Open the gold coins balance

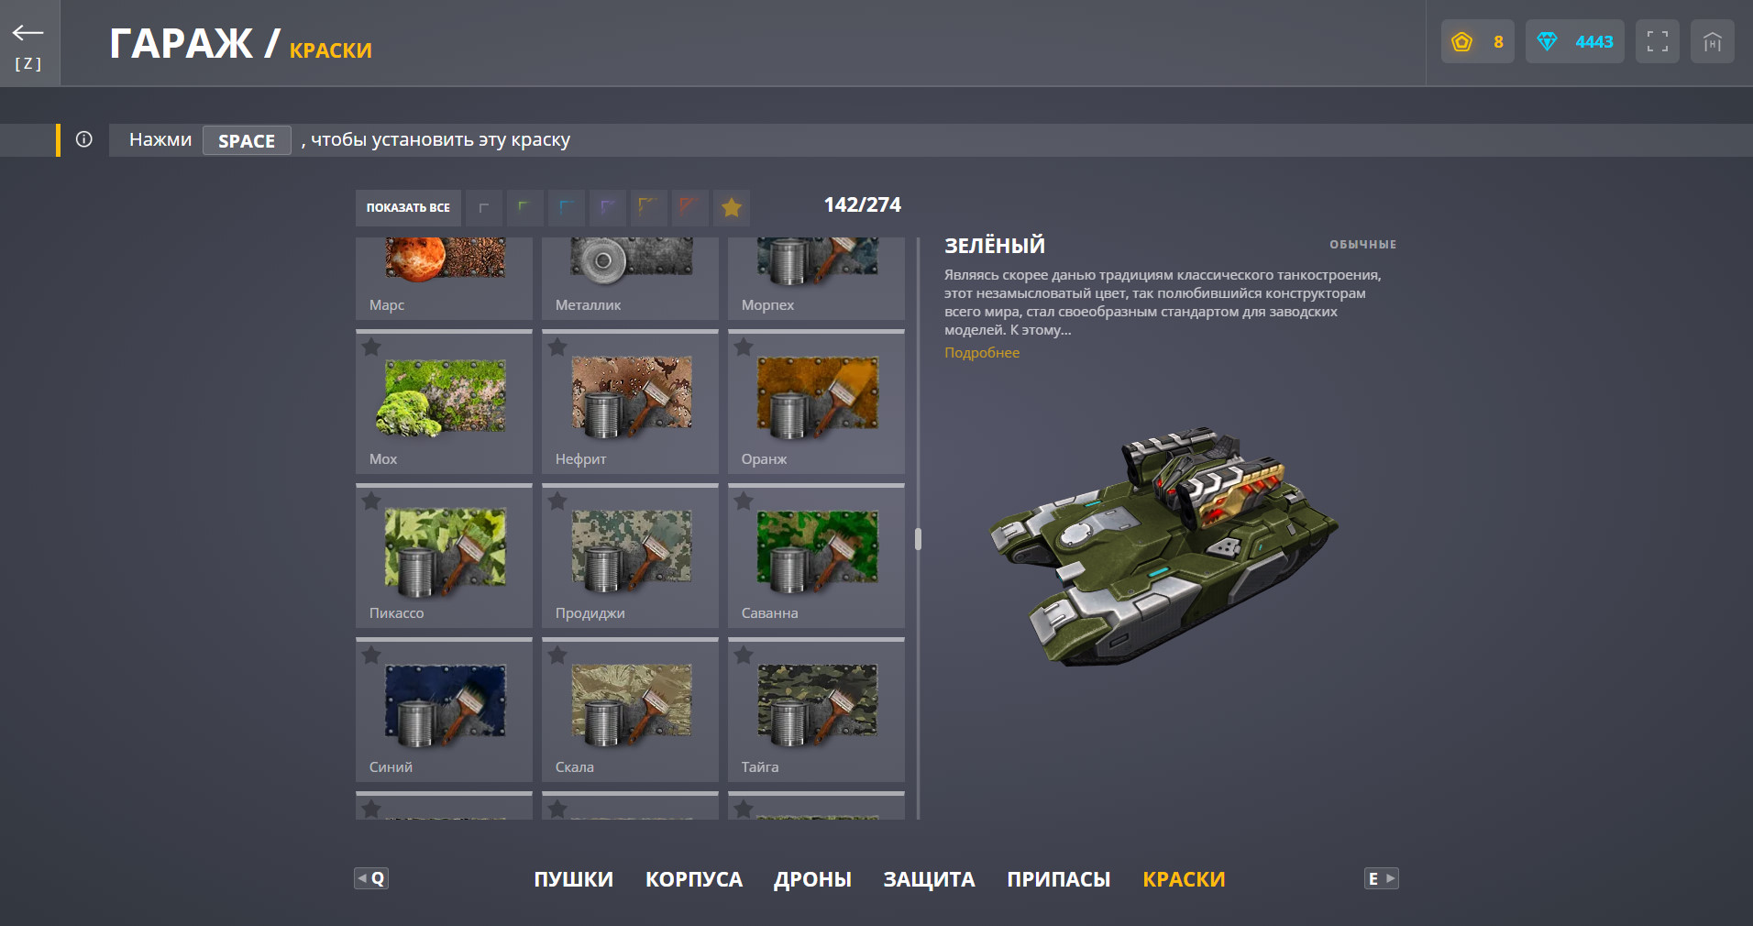click(1477, 41)
